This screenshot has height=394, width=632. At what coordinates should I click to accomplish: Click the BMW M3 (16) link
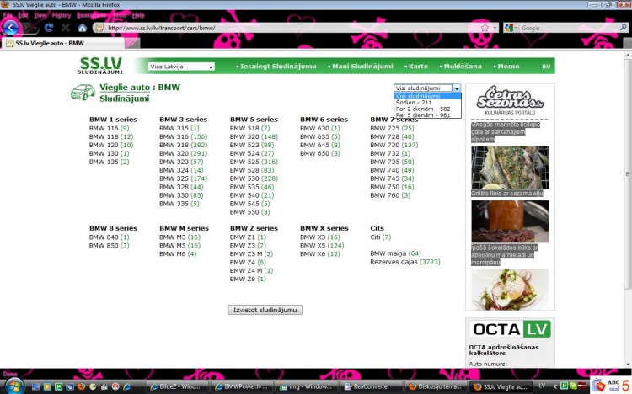179,237
